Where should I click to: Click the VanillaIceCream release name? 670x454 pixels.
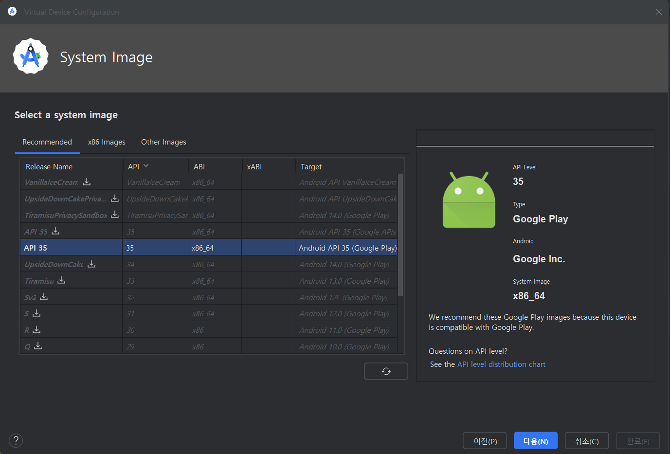tap(52, 182)
